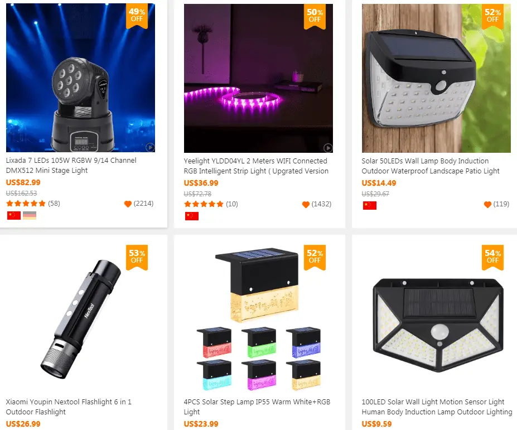Open the Solar 50LEDs Wall Lamp title link
Screen dimensions: 517x430
(431, 166)
